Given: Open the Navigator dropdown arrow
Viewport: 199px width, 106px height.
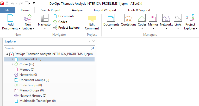Looking at the screenshot, I should (45, 29).
